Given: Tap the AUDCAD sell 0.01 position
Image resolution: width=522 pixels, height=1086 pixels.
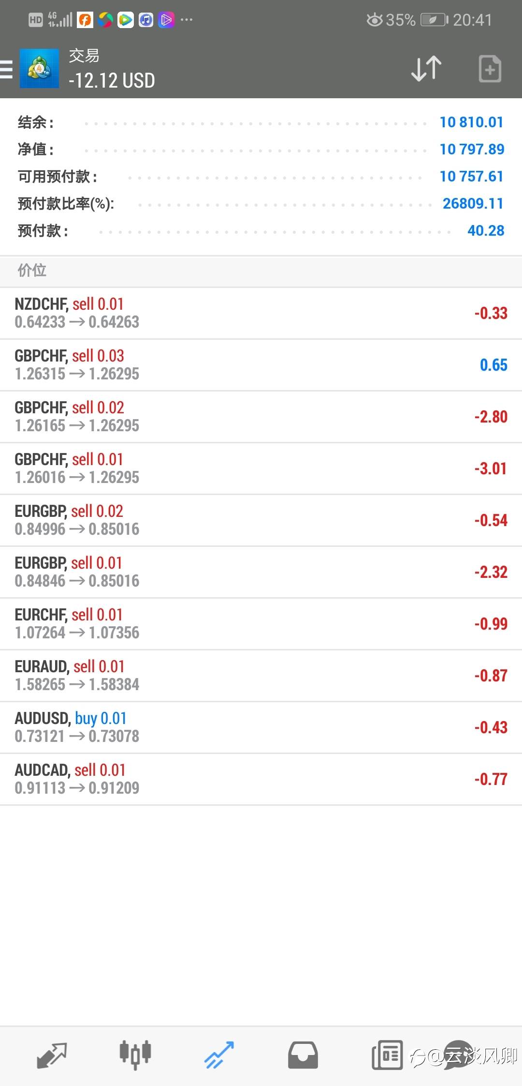Looking at the screenshot, I should (261, 779).
